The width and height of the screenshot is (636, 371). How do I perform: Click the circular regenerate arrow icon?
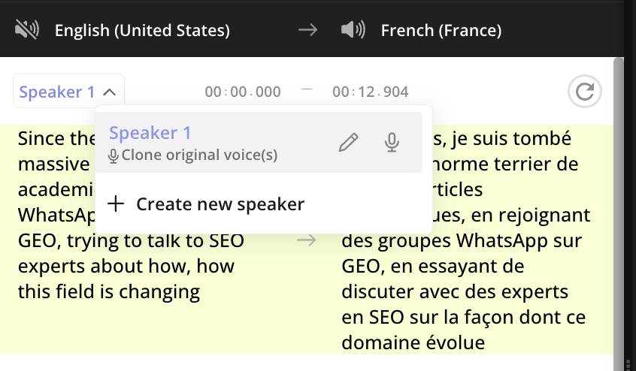[584, 92]
